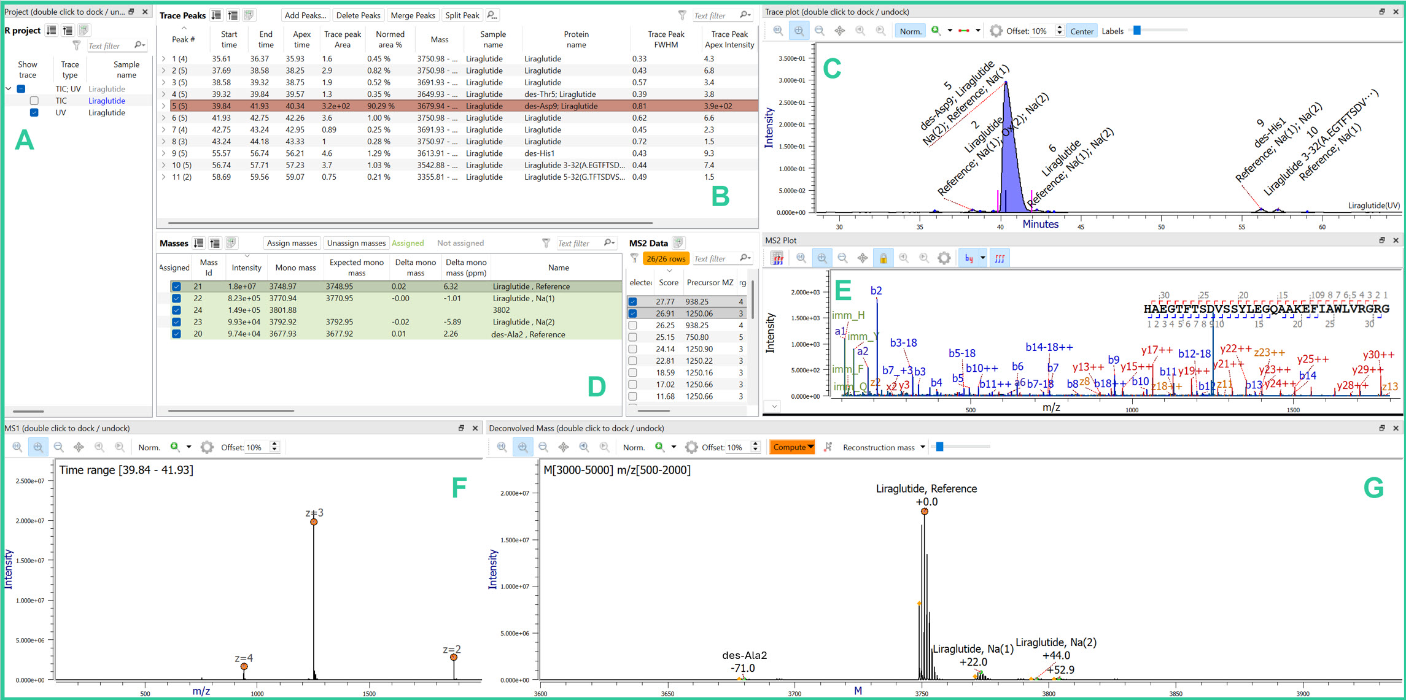Click the MS2 Plot fragment table icon

pyautogui.click(x=777, y=258)
